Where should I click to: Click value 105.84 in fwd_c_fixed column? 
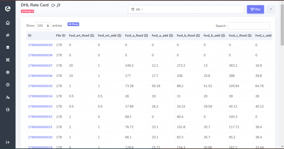pyautogui.click(x=234, y=86)
